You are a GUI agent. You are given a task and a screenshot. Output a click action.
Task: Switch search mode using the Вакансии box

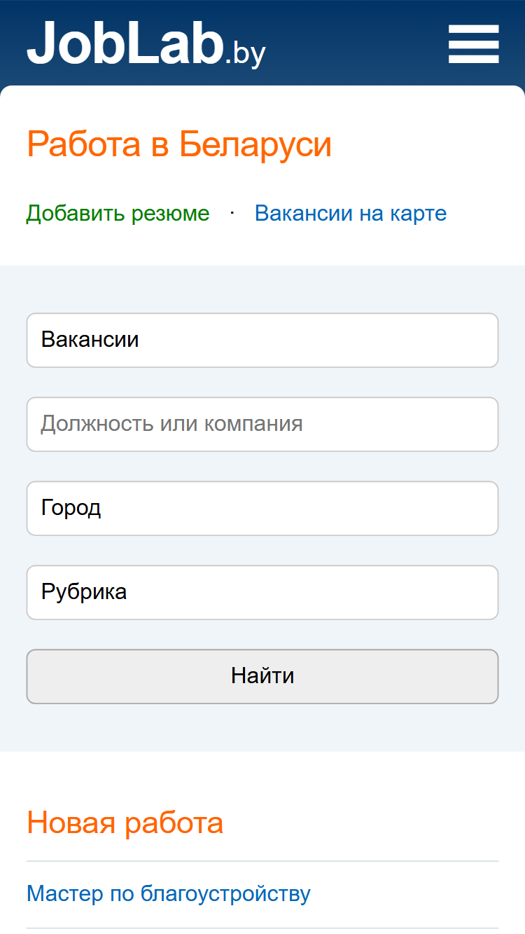[x=262, y=340]
